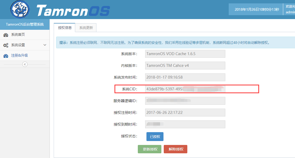The height and width of the screenshot is (158, 295).
Task: Click the 系统CID field
Action: tap(185, 89)
